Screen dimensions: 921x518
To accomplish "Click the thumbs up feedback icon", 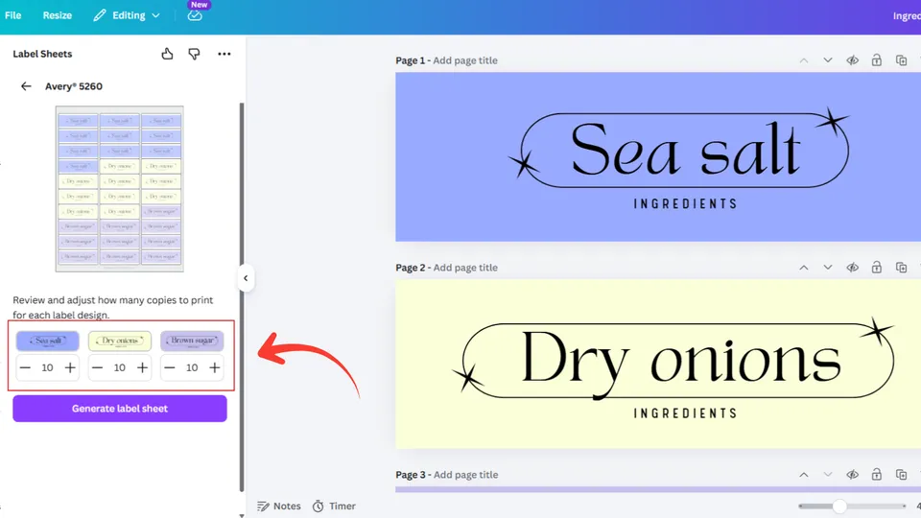I will [167, 54].
